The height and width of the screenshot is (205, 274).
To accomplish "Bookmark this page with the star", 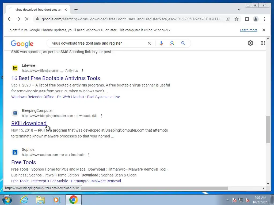I will click(237, 19).
